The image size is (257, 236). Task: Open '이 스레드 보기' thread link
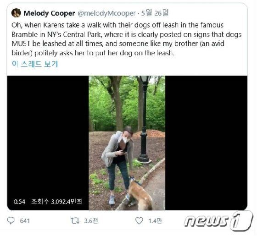click(x=35, y=64)
